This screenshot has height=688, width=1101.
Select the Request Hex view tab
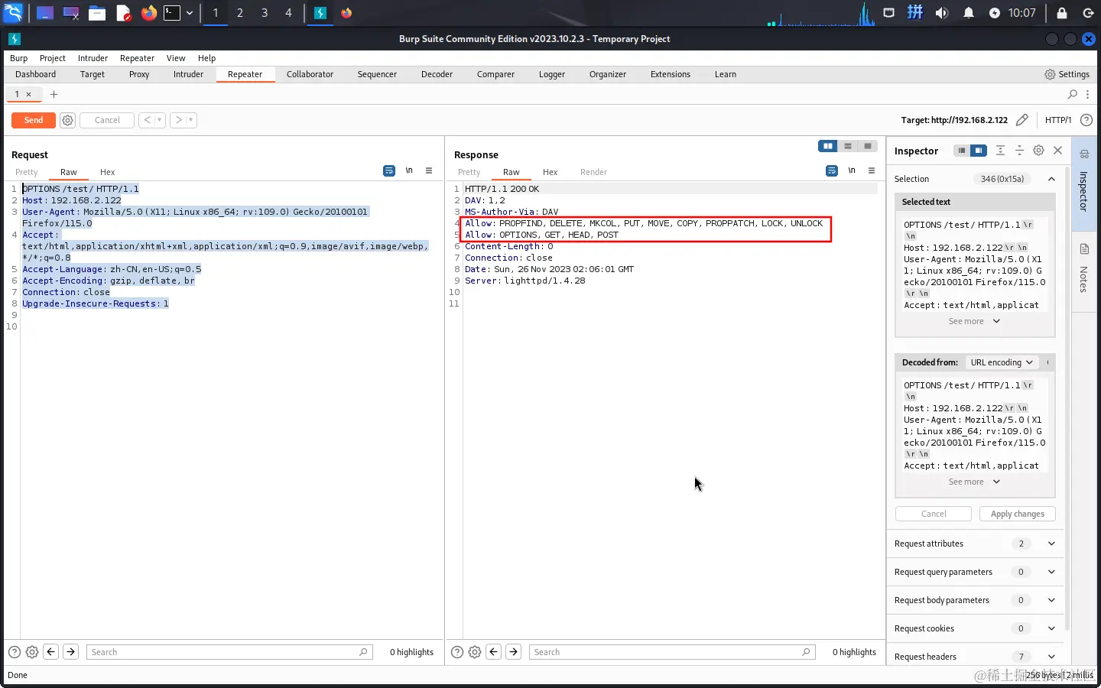[107, 172]
